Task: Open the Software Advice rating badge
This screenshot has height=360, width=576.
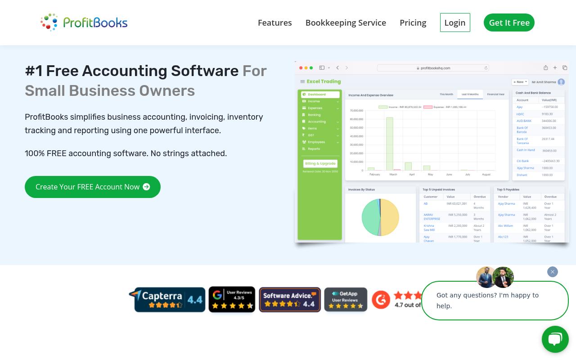Action: click(290, 300)
